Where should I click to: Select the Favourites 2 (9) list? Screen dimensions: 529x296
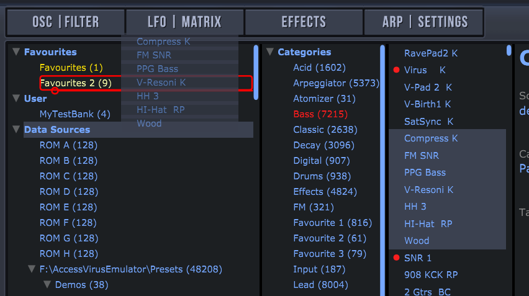tap(76, 83)
